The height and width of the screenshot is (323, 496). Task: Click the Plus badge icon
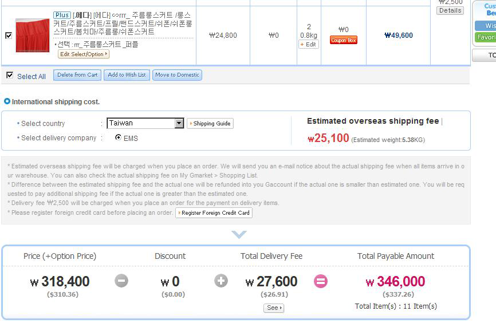(x=62, y=15)
